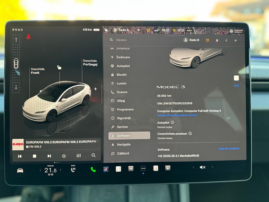The image size is (269, 202).
Task: Open the Service menu
Action: [x=120, y=127]
